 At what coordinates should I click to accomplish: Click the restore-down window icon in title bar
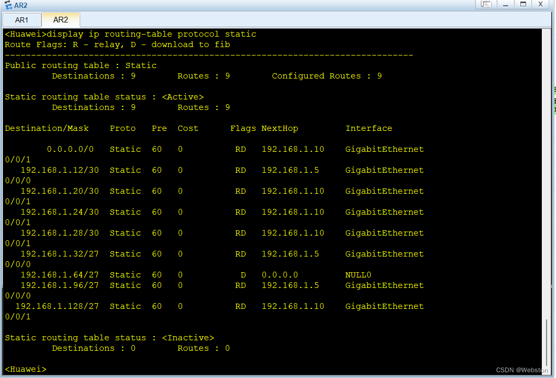tap(486, 4)
